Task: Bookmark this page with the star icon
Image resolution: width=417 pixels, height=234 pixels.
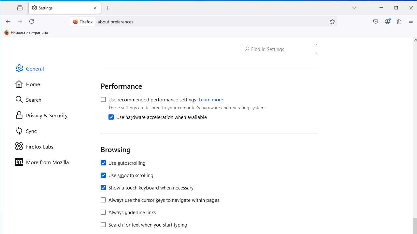Action: click(x=332, y=21)
